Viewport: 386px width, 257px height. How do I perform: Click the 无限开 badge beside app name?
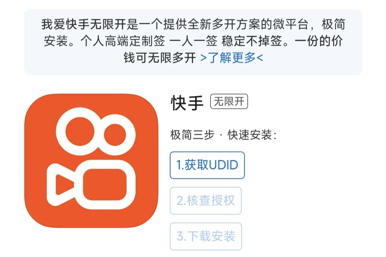(x=229, y=101)
